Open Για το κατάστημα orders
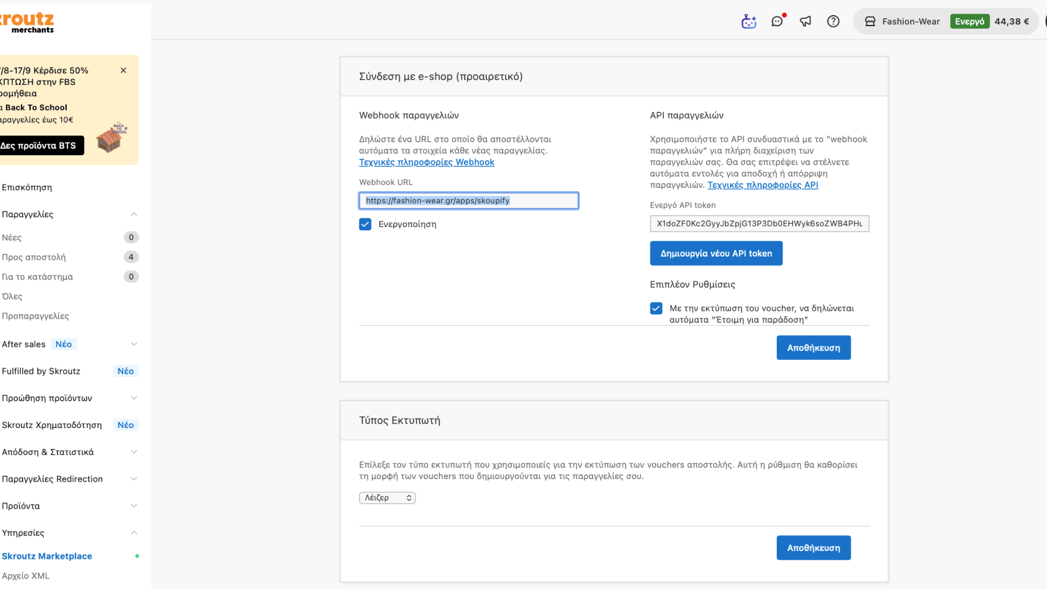This screenshot has width=1047, height=589. tap(37, 277)
